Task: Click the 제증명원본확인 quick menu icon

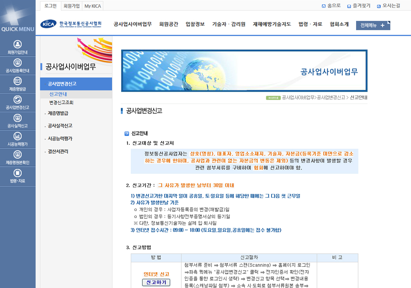Action: pos(17,154)
